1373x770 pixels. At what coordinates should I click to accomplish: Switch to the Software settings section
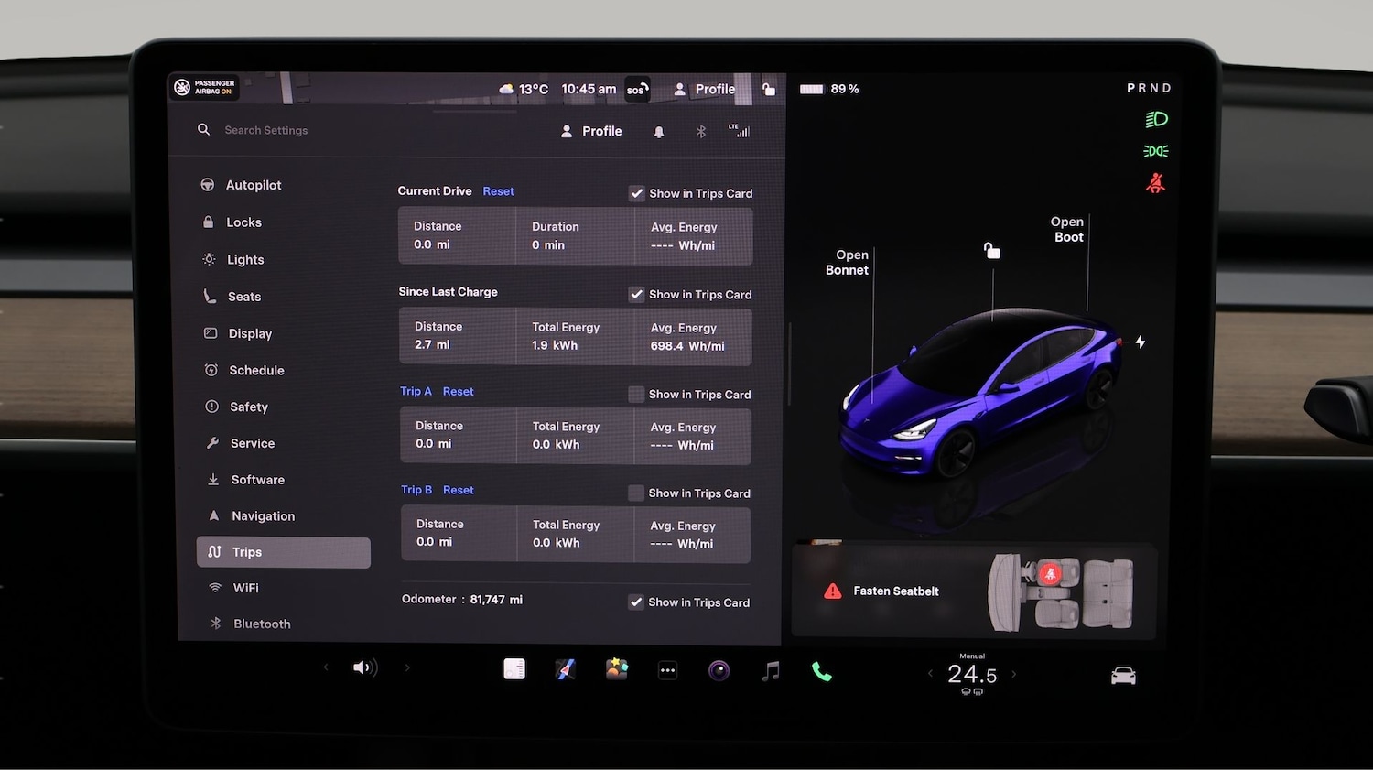click(257, 479)
